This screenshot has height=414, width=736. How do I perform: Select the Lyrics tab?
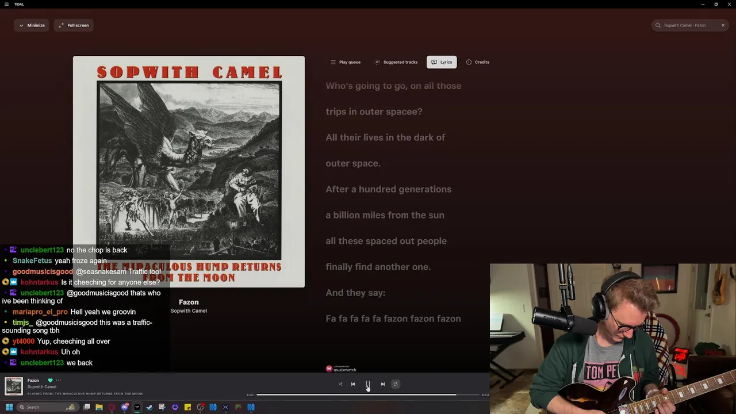pyautogui.click(x=442, y=62)
